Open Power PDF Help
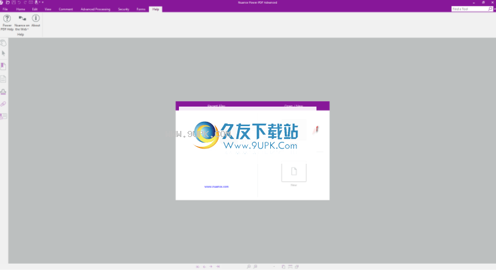 click(7, 23)
